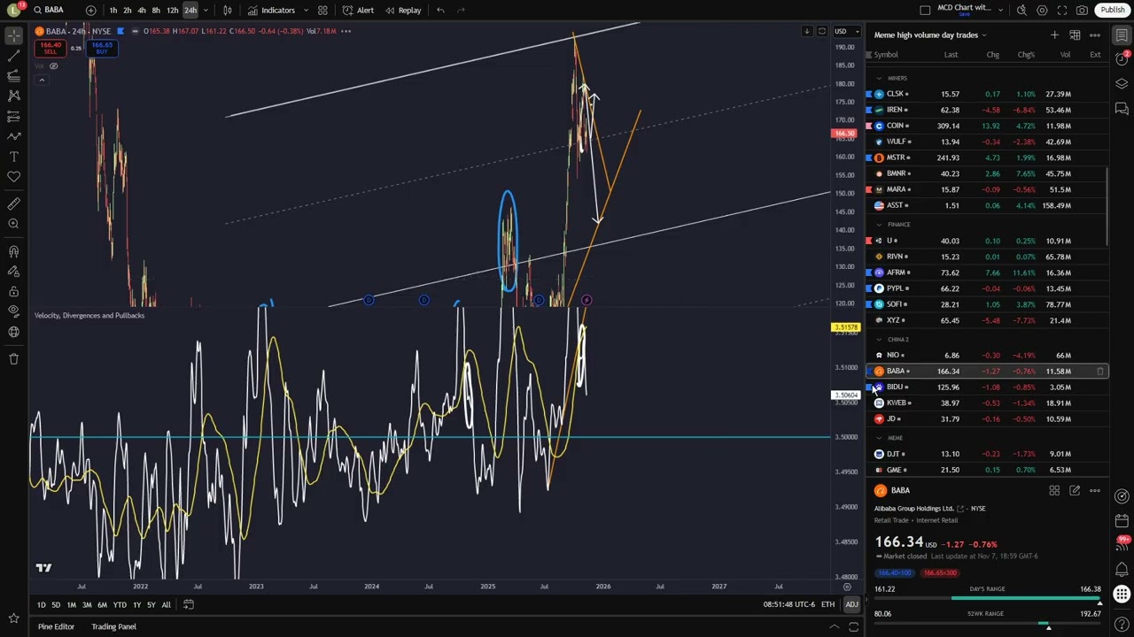Open quick search lightning icon
Viewport: 1134px width, 637px height.
(x=1021, y=10)
